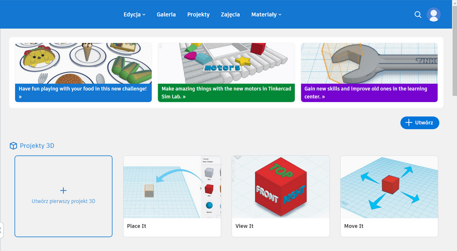
Task: Expand the collapsed side panel arrow tab
Action: tap(1, 230)
